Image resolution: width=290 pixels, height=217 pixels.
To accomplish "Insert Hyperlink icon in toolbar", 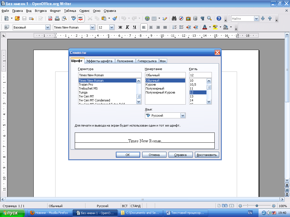I will [x=147, y=18].
